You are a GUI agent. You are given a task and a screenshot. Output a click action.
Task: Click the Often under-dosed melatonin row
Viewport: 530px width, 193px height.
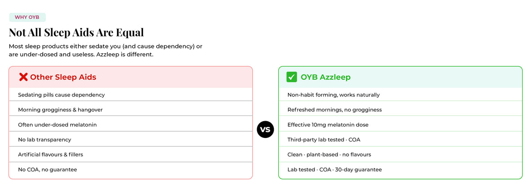click(131, 125)
